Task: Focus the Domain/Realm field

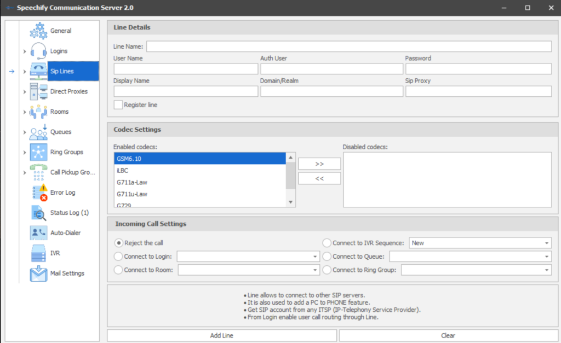Action: pyautogui.click(x=331, y=91)
